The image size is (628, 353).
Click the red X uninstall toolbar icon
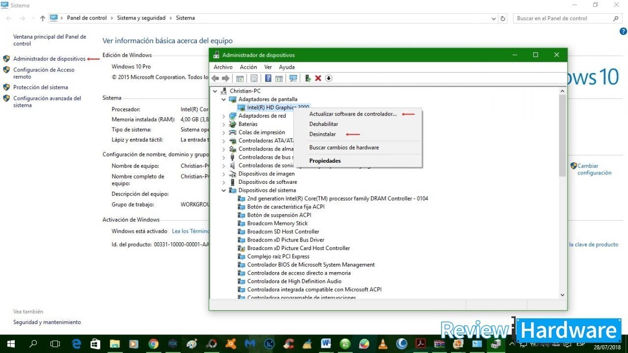tap(318, 78)
